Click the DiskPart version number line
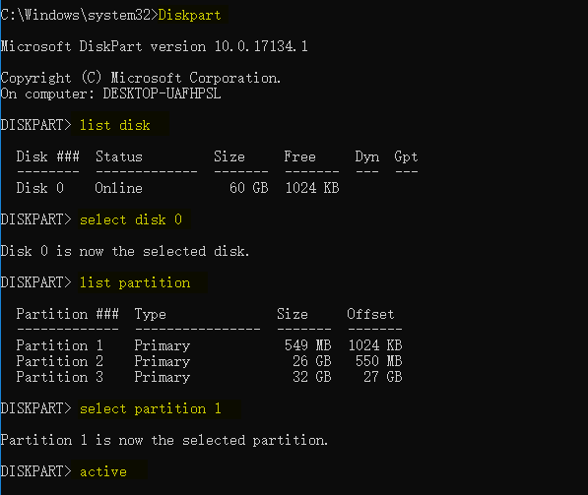The width and height of the screenshot is (588, 495). tap(154, 46)
